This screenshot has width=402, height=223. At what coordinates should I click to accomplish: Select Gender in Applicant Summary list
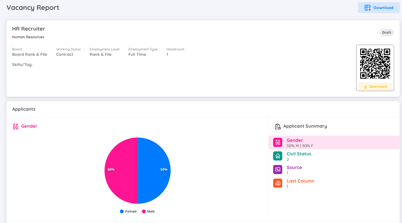[295, 140]
